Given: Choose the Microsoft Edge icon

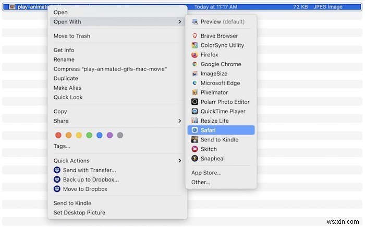Looking at the screenshot, I should [195, 83].
